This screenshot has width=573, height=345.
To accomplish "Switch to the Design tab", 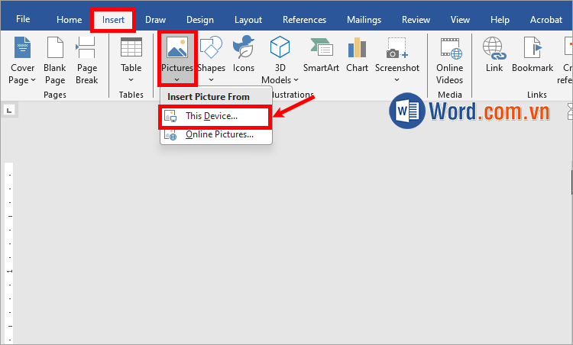I will 200,20.
